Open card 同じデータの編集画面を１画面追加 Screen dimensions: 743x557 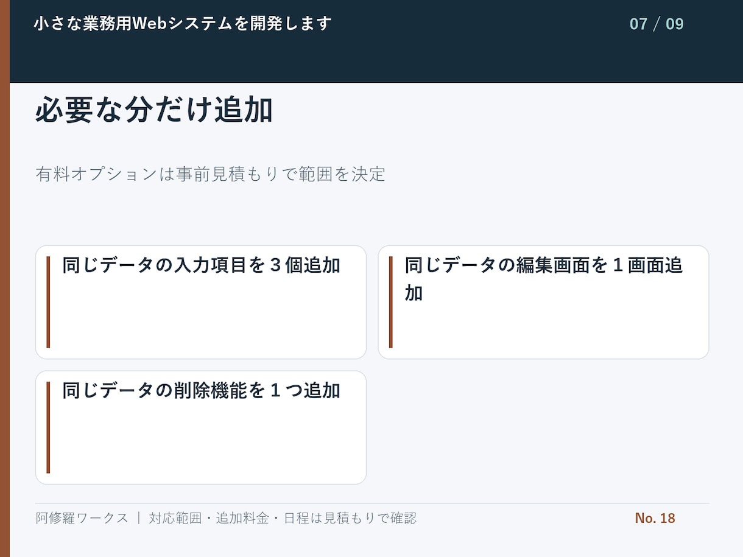click(x=543, y=302)
